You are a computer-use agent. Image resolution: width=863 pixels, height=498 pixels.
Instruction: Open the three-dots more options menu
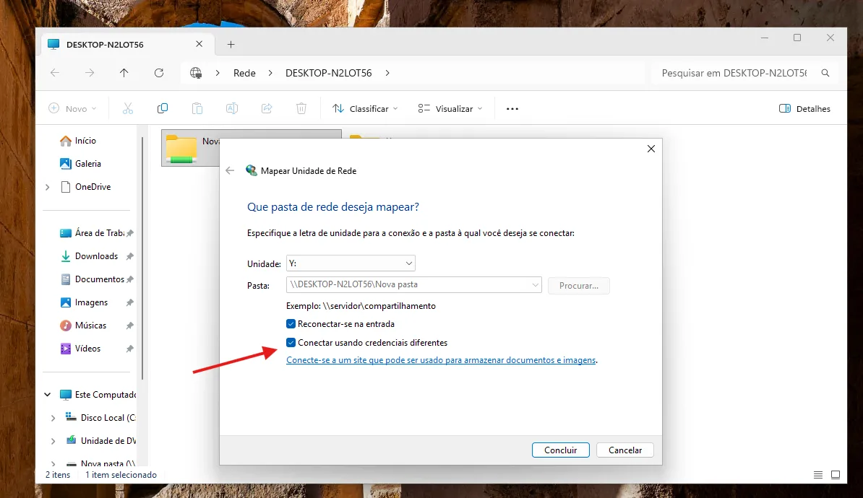512,109
